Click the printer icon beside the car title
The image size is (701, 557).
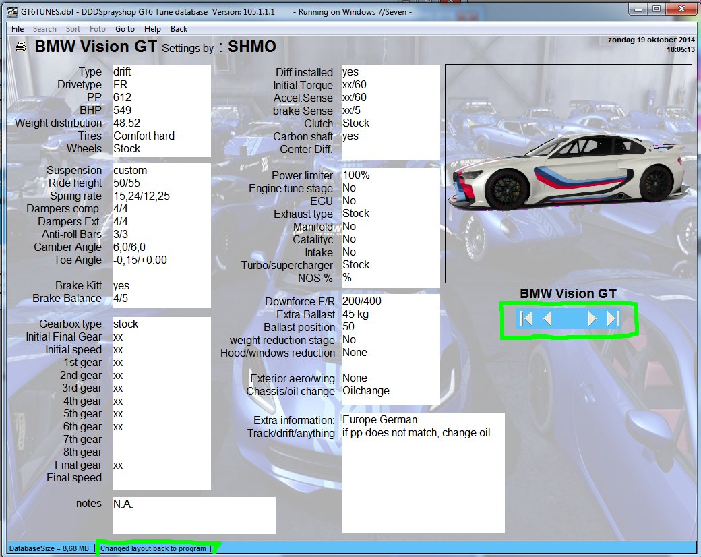[21, 47]
